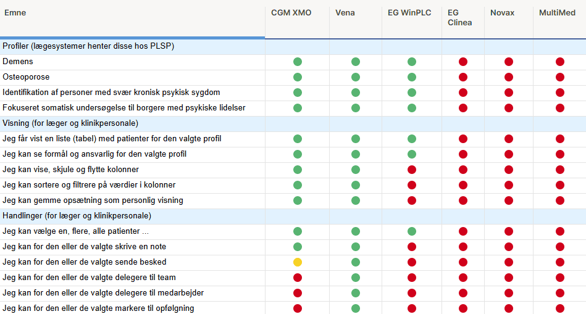Click Jeg får vist en liste (tabel) row text
586x314 pixels.
(x=112, y=139)
